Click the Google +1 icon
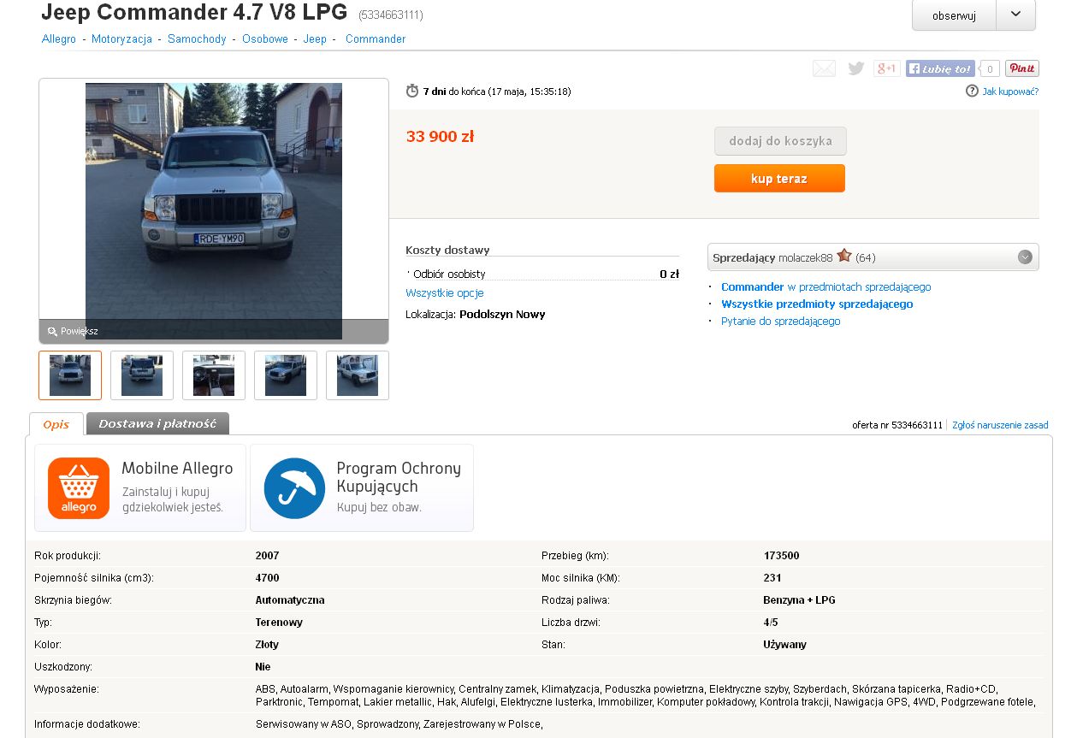The height and width of the screenshot is (738, 1077). pos(886,68)
